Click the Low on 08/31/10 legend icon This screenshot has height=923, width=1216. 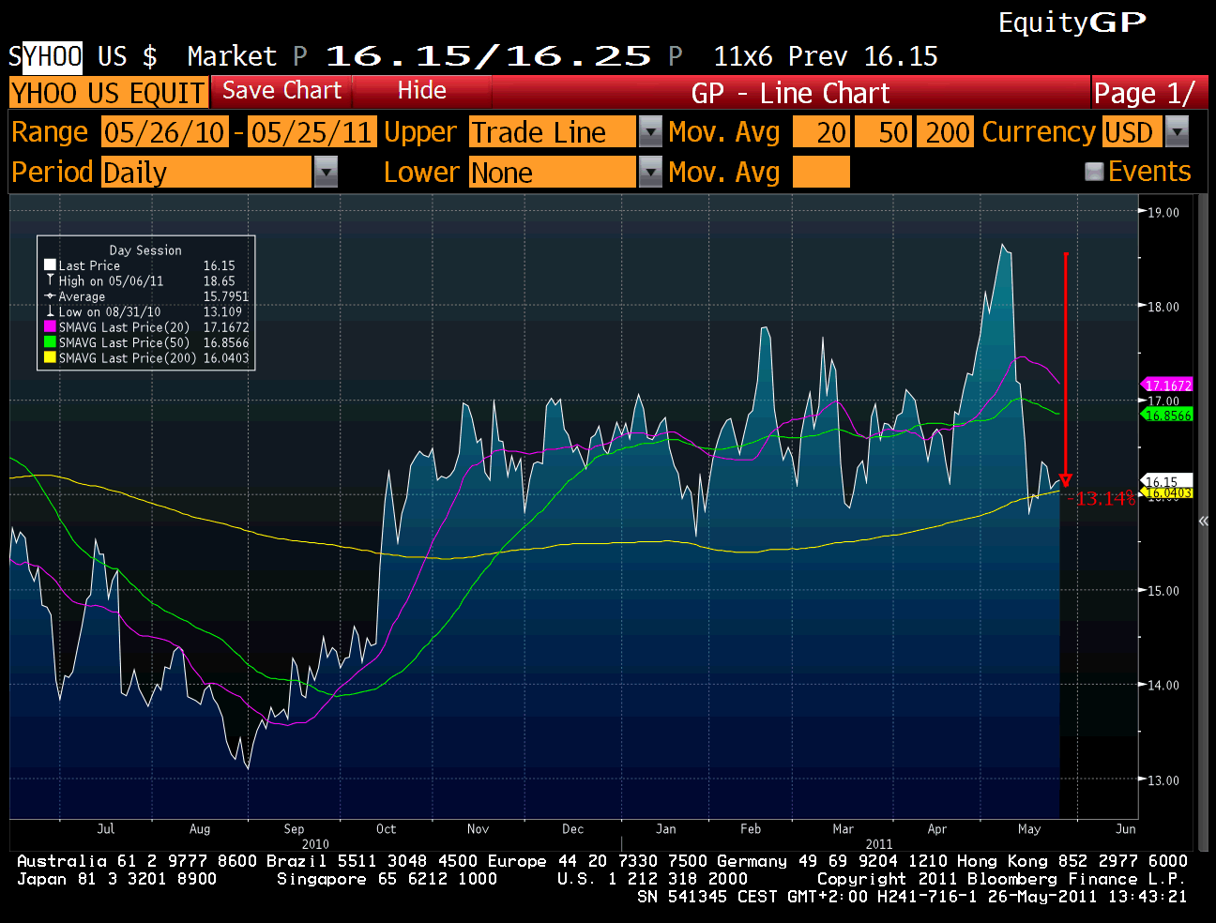click(50, 311)
